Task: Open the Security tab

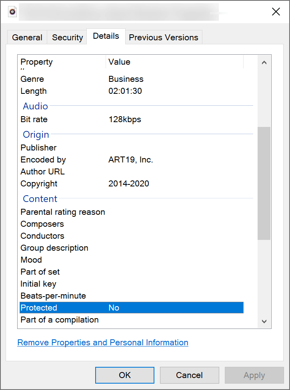Action: tap(67, 37)
